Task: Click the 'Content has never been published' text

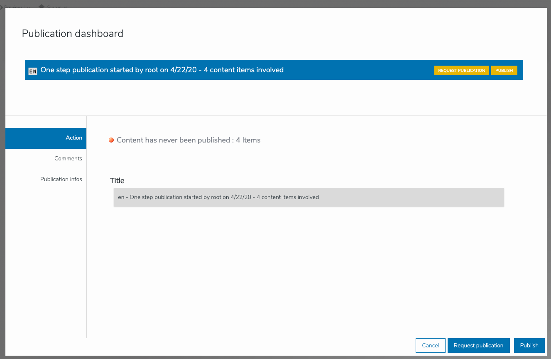Action: [189, 140]
